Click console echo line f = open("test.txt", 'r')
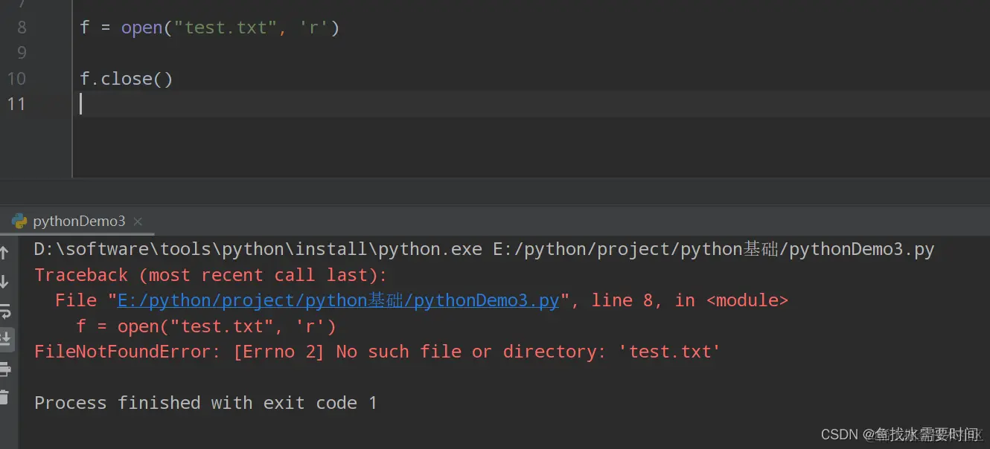This screenshot has width=990, height=449. 206,326
